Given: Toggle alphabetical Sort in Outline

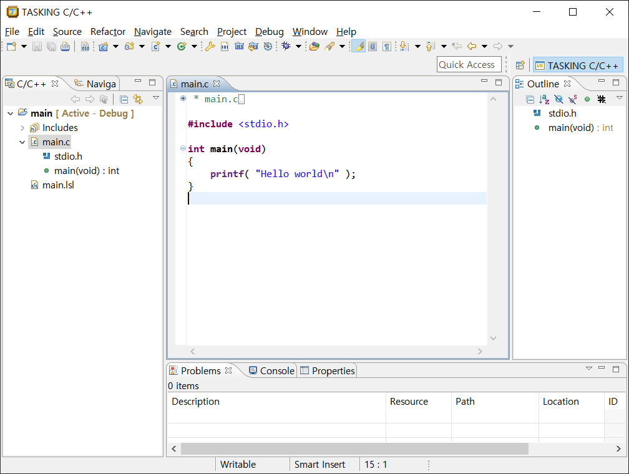Looking at the screenshot, I should 544,99.
